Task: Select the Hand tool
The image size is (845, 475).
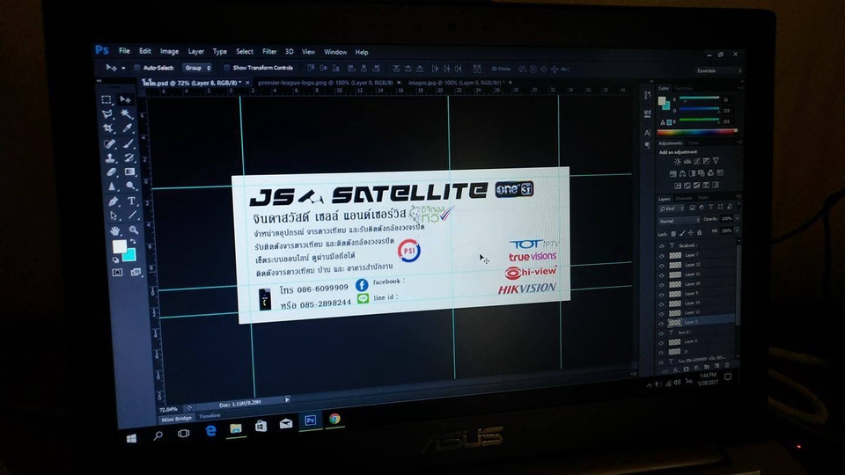Action: coord(114,231)
